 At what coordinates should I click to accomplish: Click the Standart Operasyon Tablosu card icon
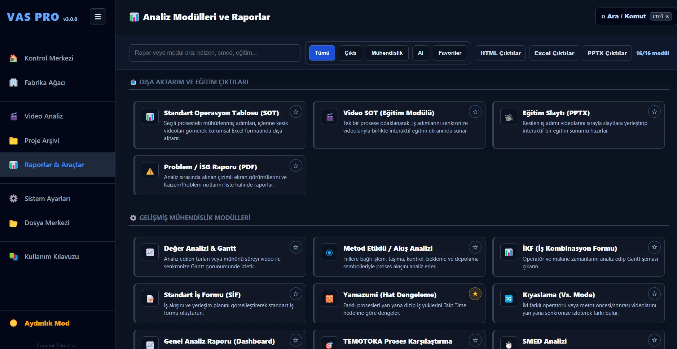tap(150, 117)
